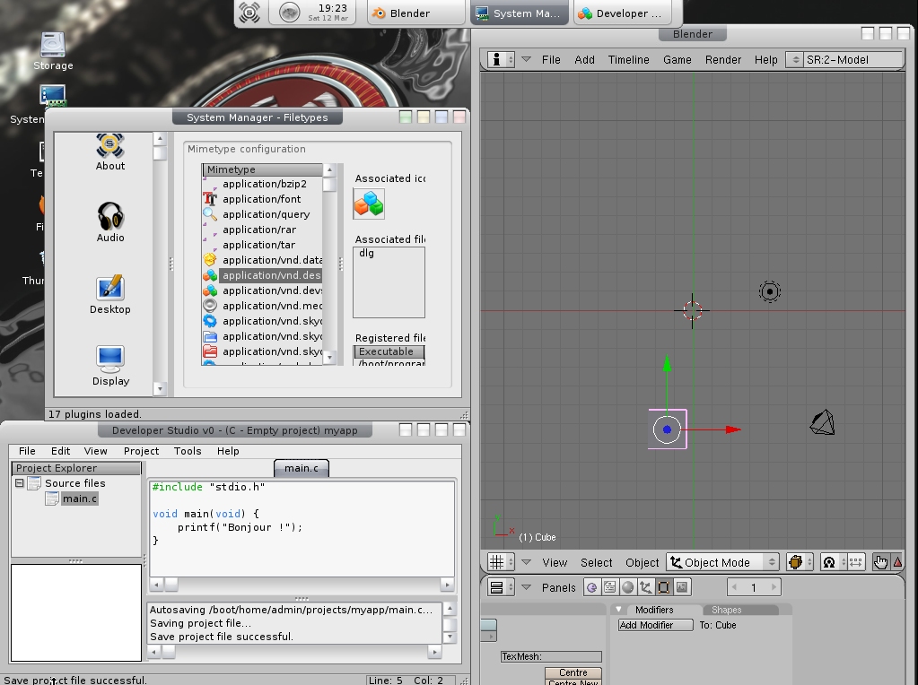Toggle the Editing (square) buttons context
Viewport: 918px width, 685px height.
[663, 588]
